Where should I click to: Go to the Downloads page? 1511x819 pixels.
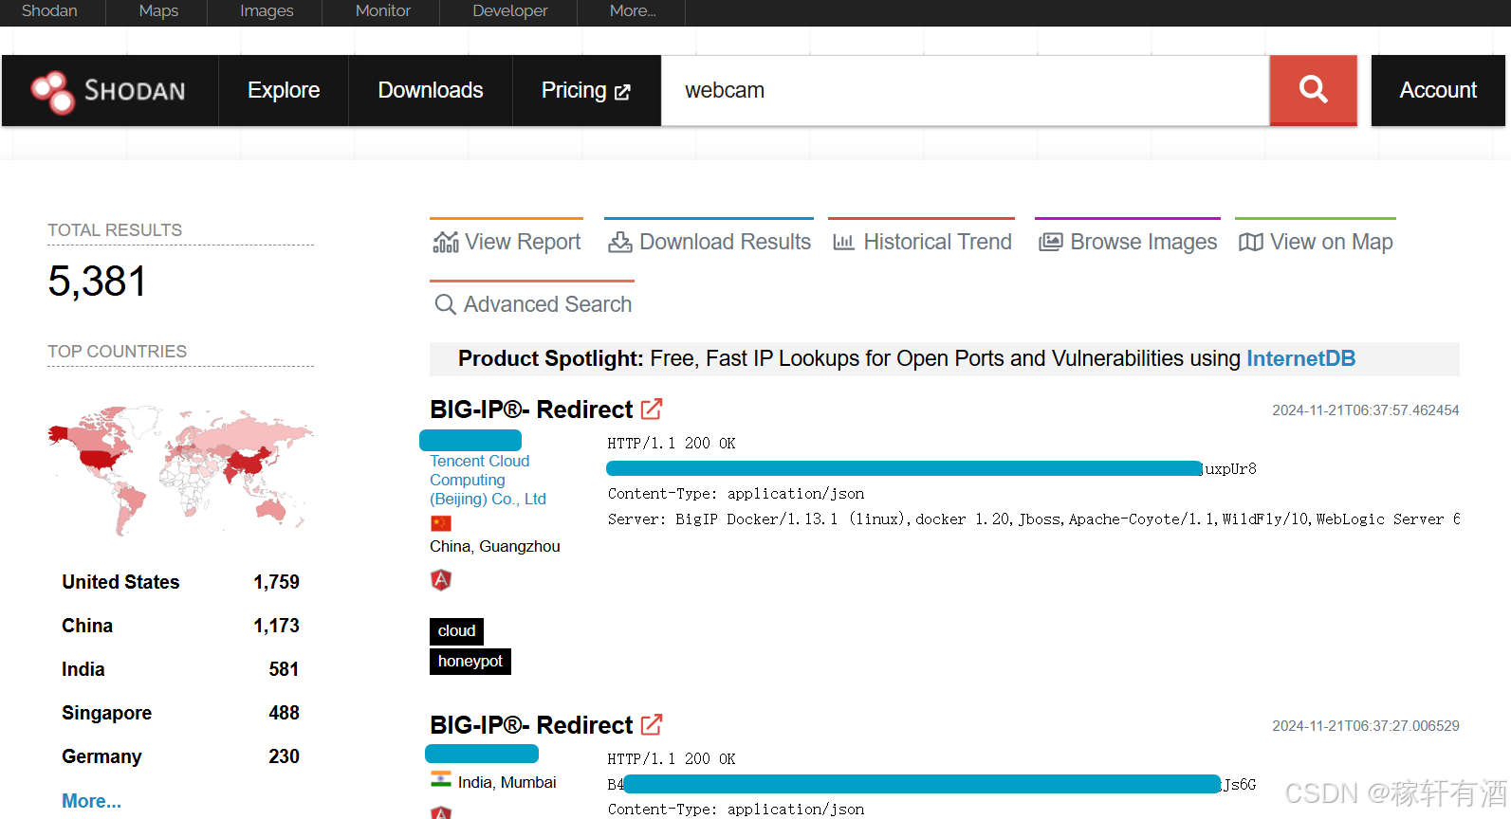click(x=431, y=90)
